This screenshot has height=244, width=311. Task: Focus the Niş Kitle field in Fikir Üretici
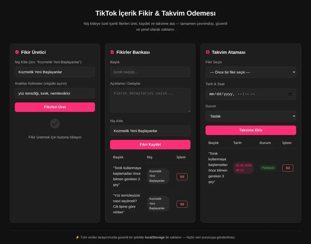(55, 72)
